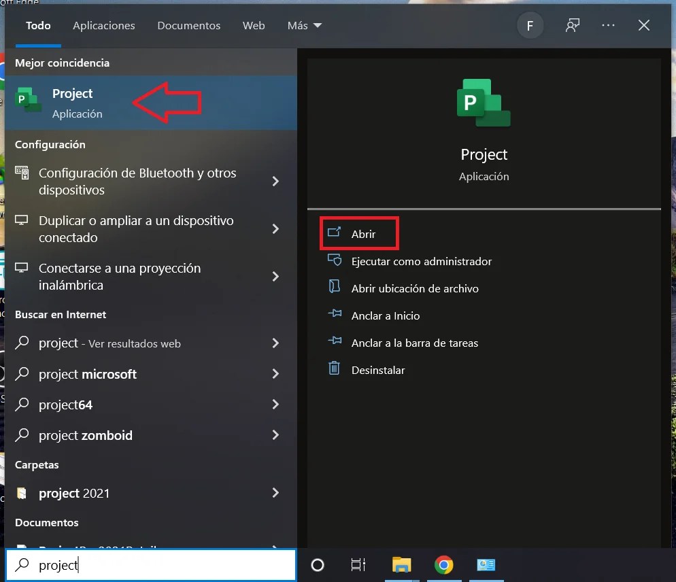Image resolution: width=676 pixels, height=582 pixels.
Task: Click the Buscar en Internet heading
Action: click(x=61, y=315)
